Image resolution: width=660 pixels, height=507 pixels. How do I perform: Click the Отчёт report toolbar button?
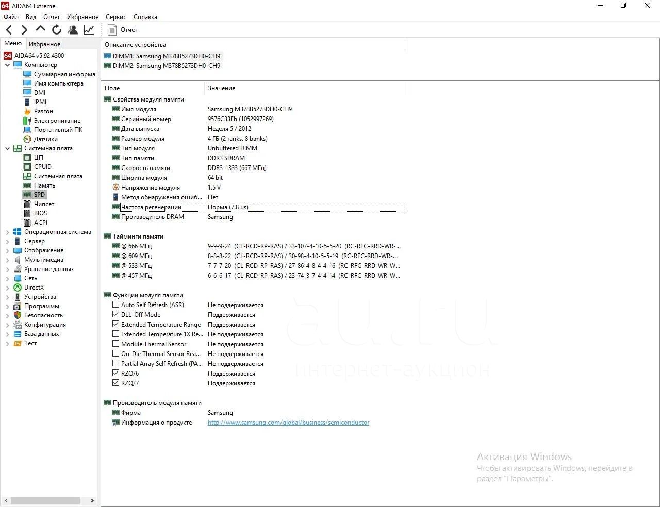click(x=123, y=30)
